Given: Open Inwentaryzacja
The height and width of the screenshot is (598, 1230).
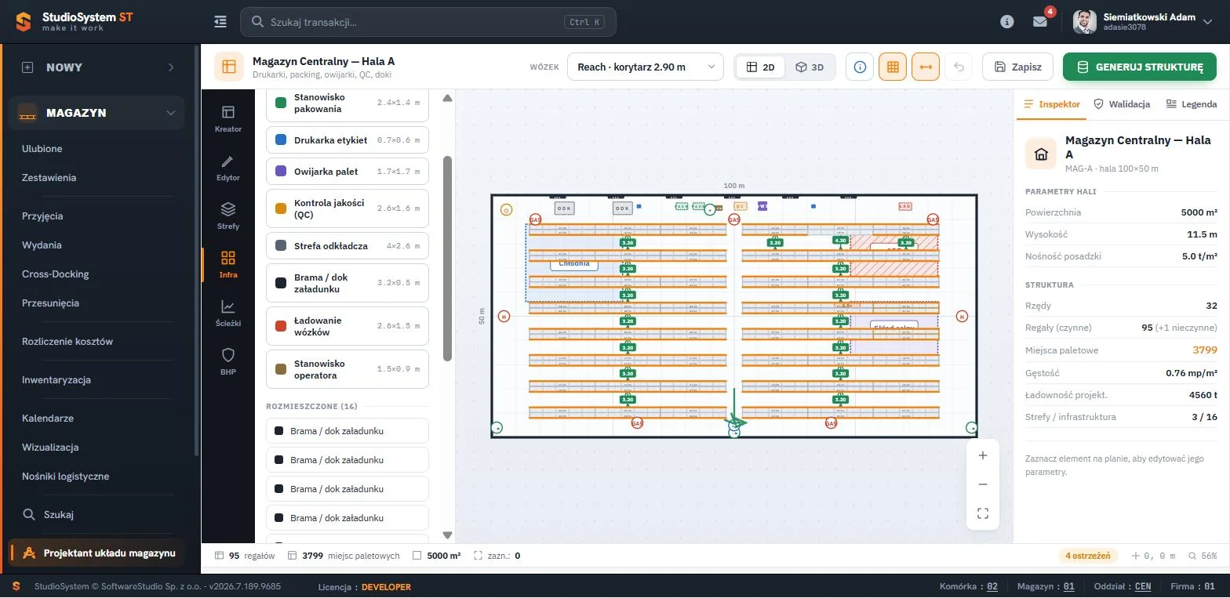Looking at the screenshot, I should (x=56, y=380).
